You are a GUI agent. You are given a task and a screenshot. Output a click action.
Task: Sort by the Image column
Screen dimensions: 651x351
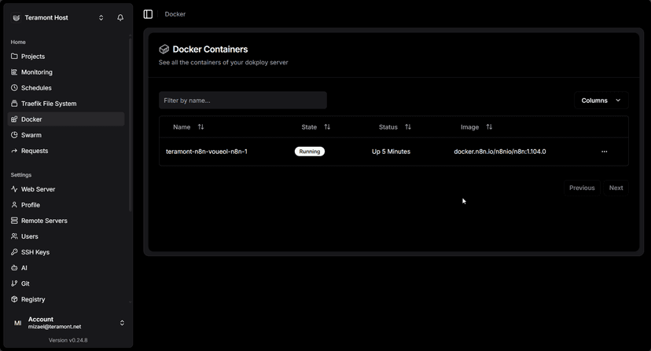[476, 127]
